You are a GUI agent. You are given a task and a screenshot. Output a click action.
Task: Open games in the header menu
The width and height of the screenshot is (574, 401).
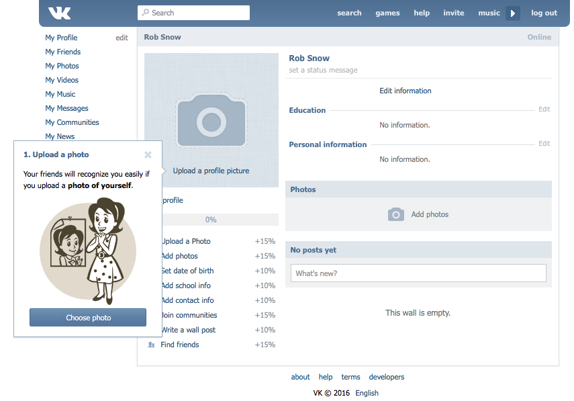[387, 13]
